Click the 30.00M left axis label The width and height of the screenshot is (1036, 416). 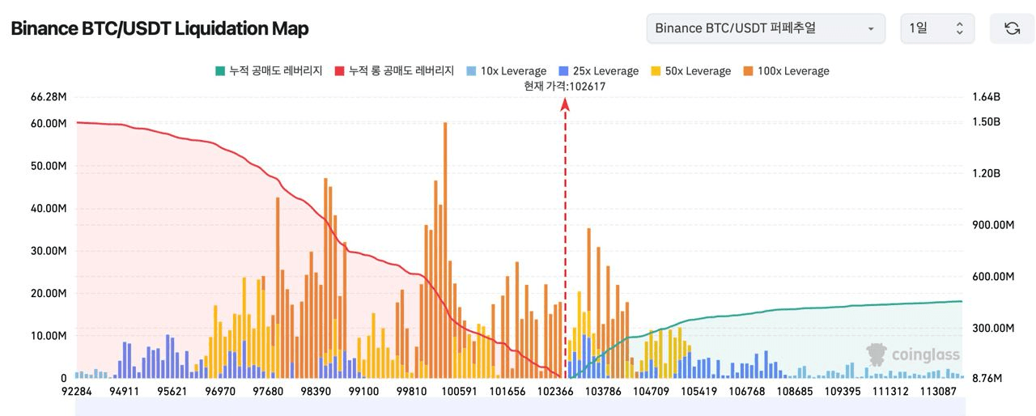click(49, 251)
